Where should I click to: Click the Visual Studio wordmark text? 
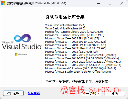coord(22,47)
